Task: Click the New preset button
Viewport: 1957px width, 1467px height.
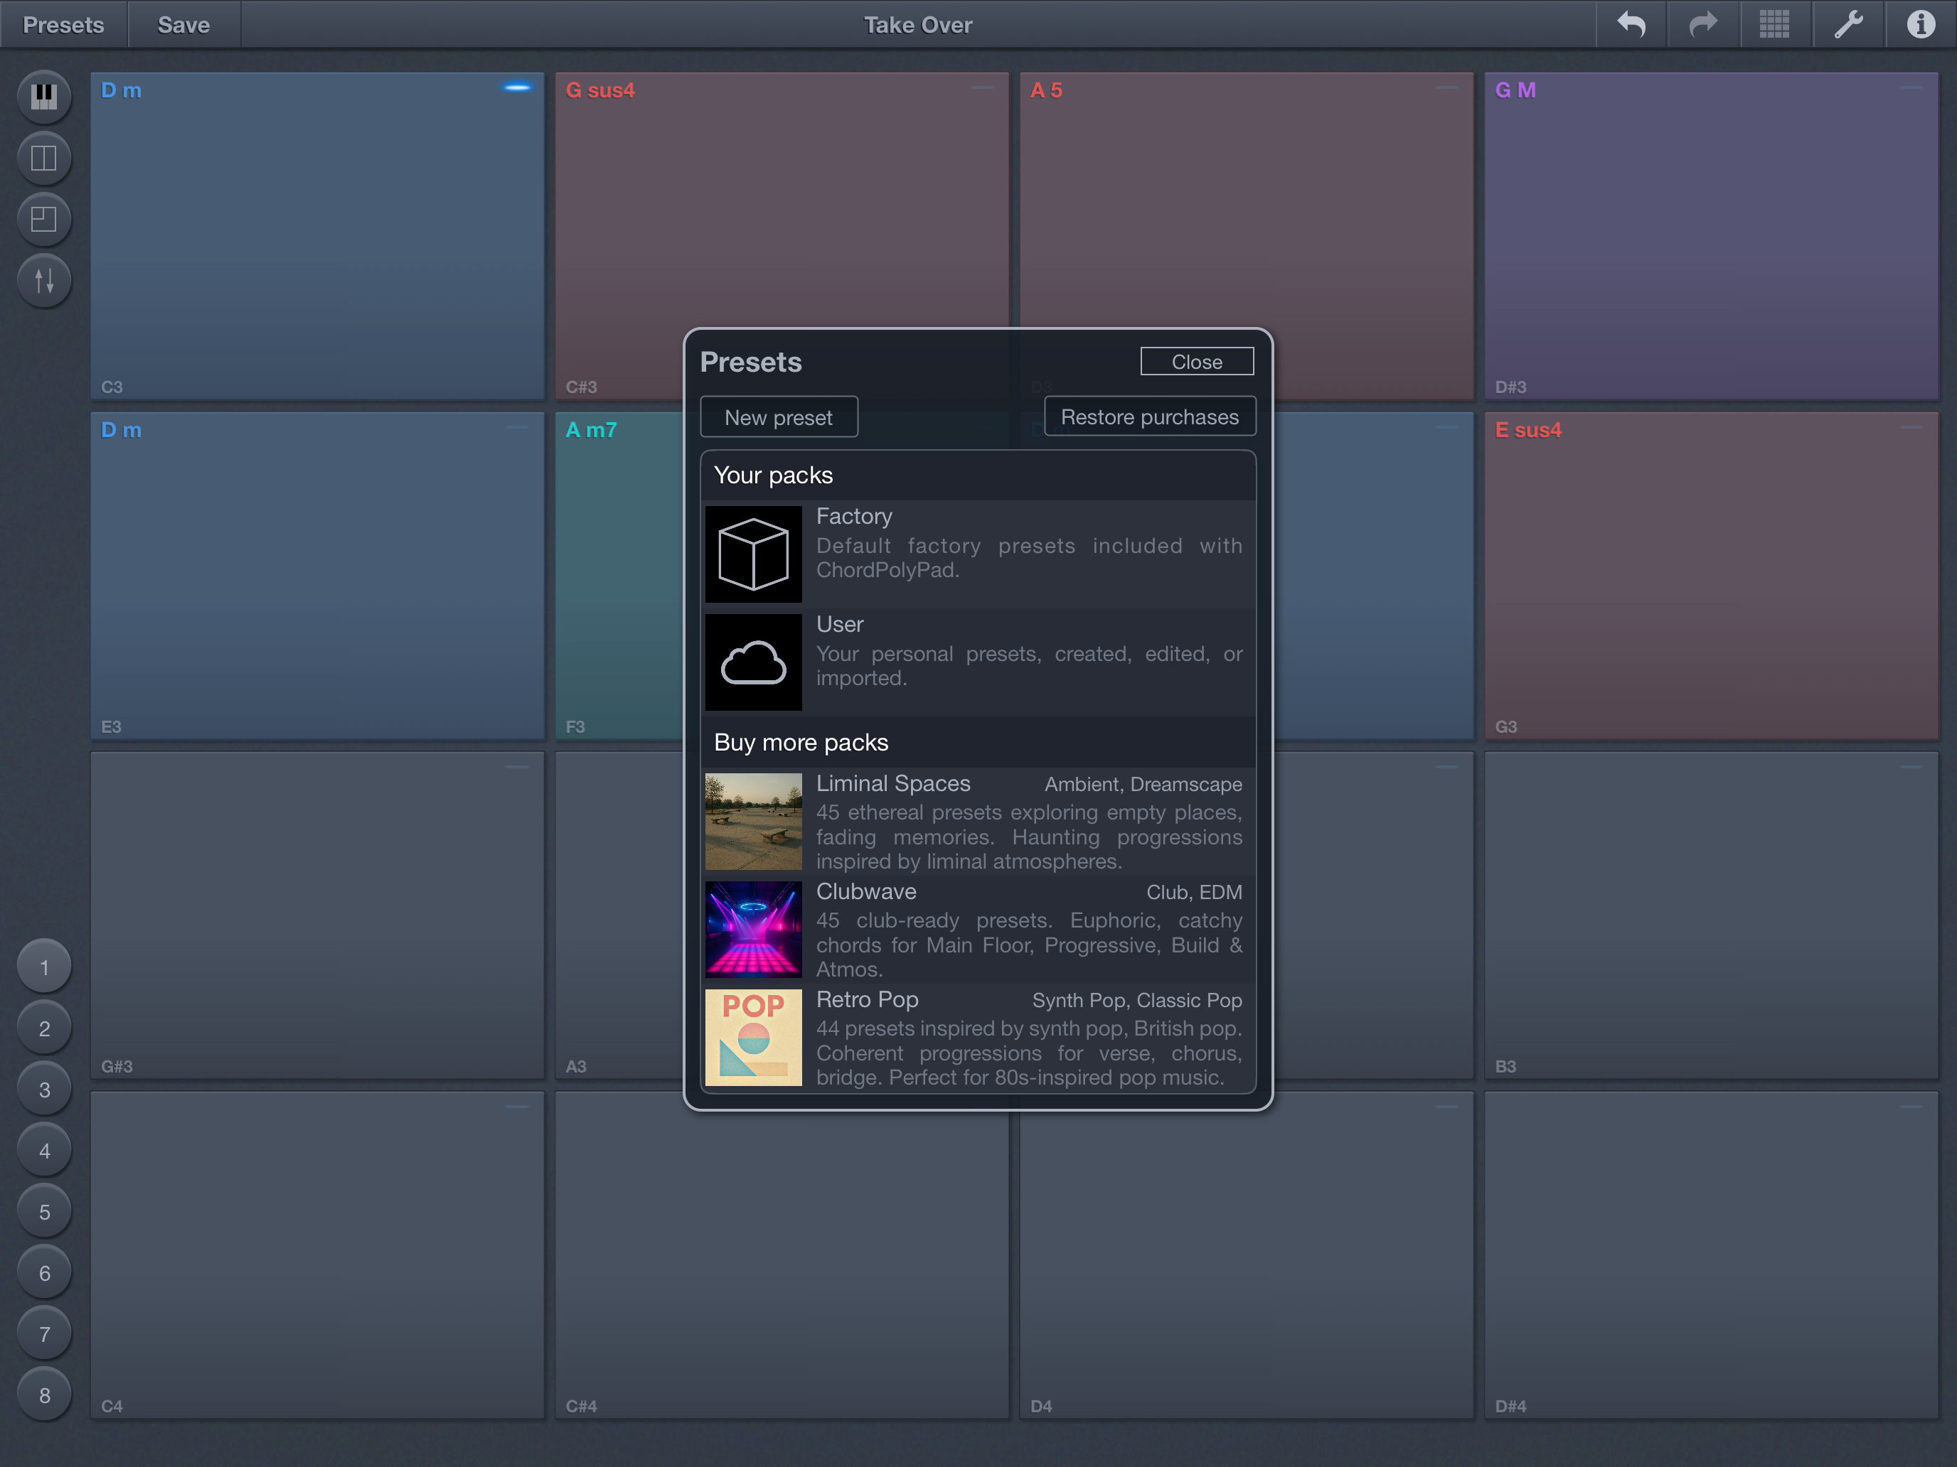Action: (778, 417)
